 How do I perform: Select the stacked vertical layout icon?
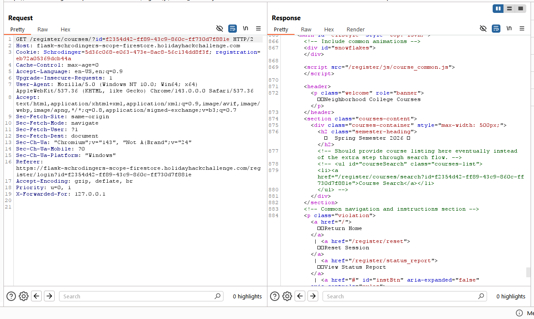click(x=509, y=9)
